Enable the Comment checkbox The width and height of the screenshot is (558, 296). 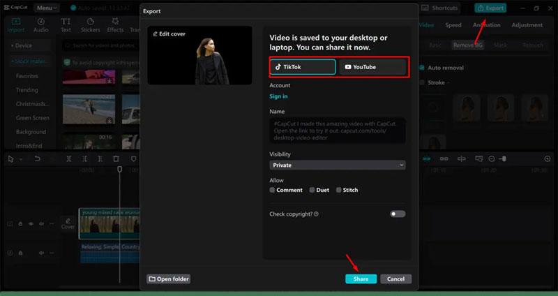click(x=273, y=190)
